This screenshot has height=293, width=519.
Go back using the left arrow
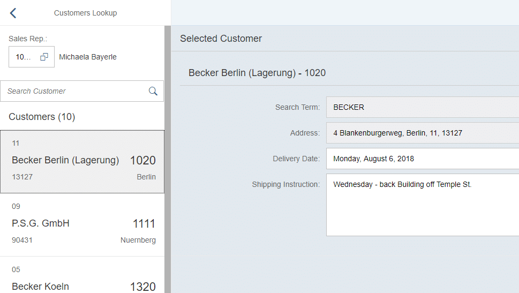[13, 13]
